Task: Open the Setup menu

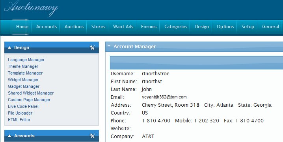Action: (x=248, y=27)
